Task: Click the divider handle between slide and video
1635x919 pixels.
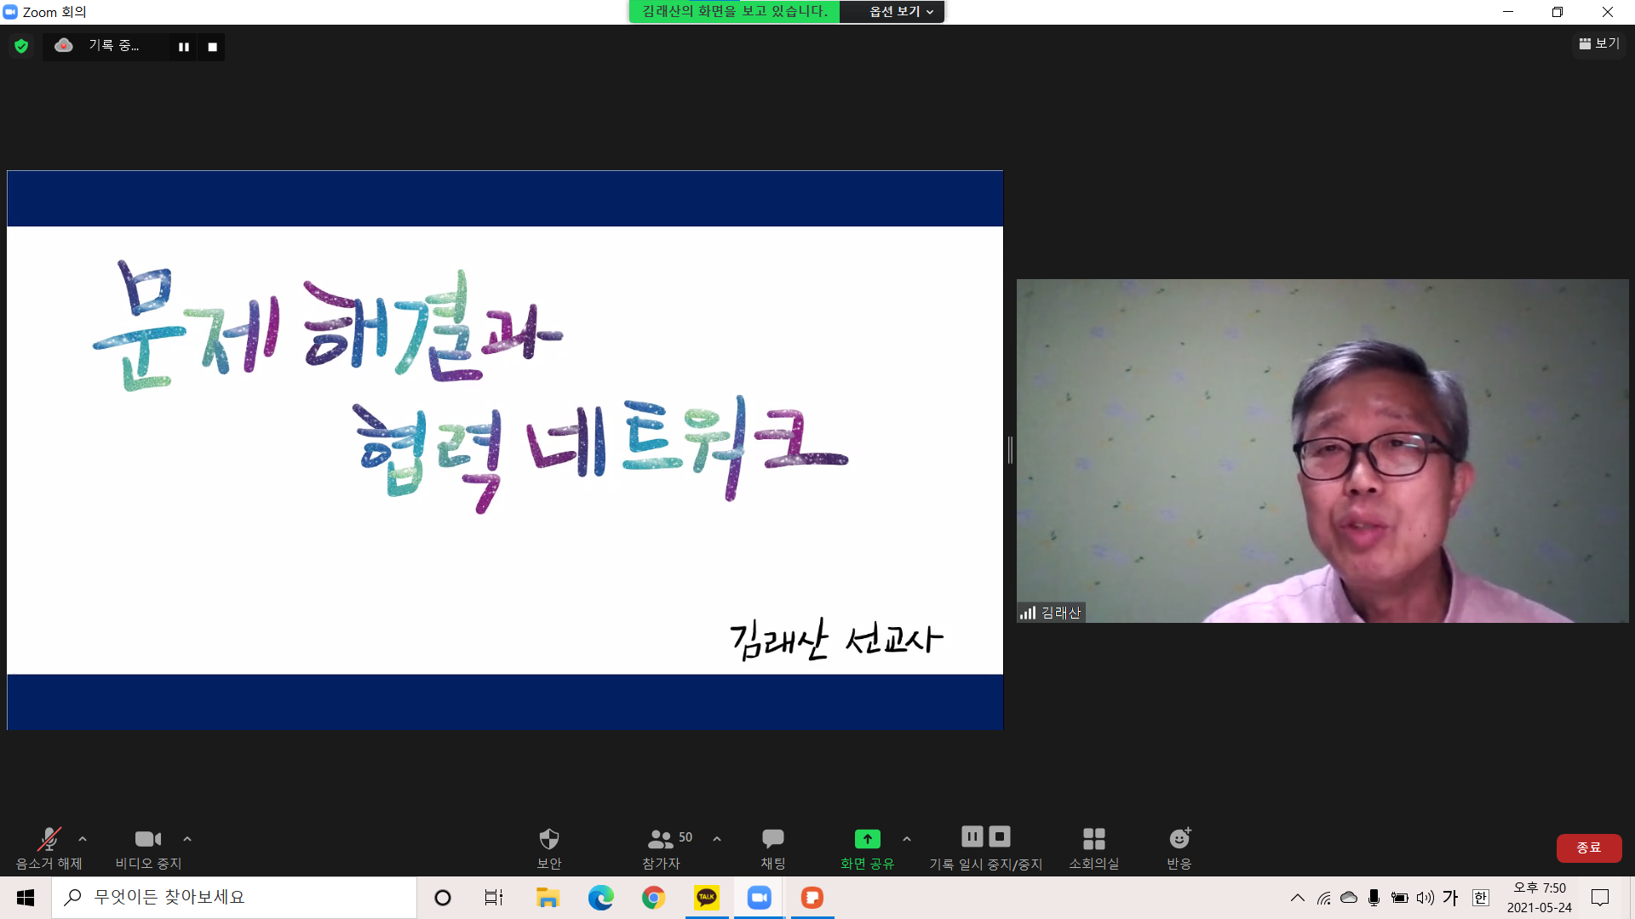Action: point(1010,449)
